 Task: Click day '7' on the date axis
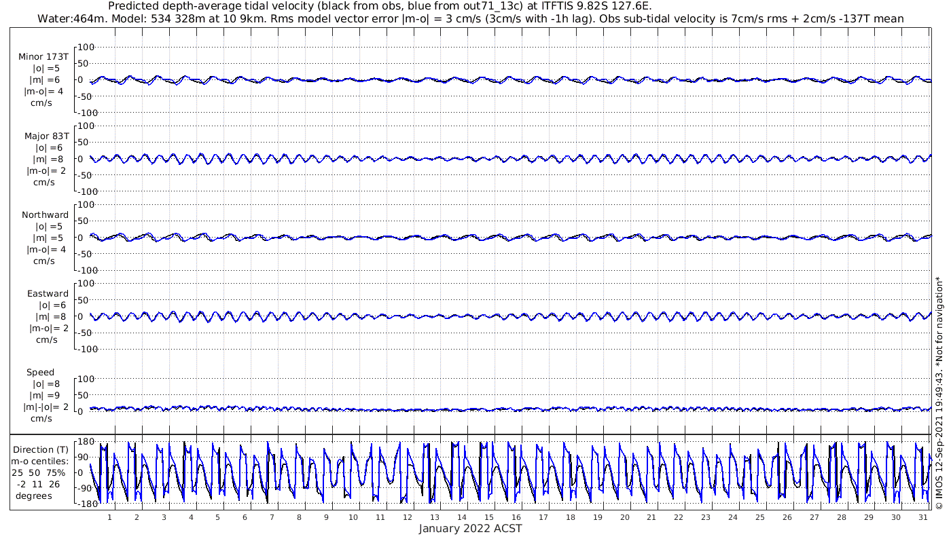click(272, 517)
